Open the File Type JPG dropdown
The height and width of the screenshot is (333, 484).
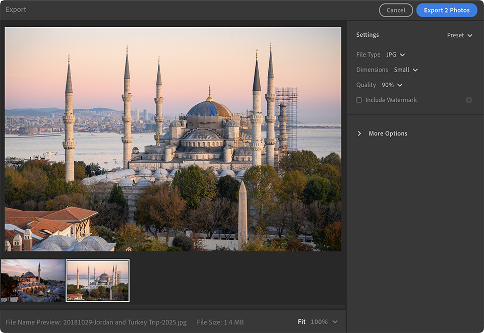click(x=395, y=54)
